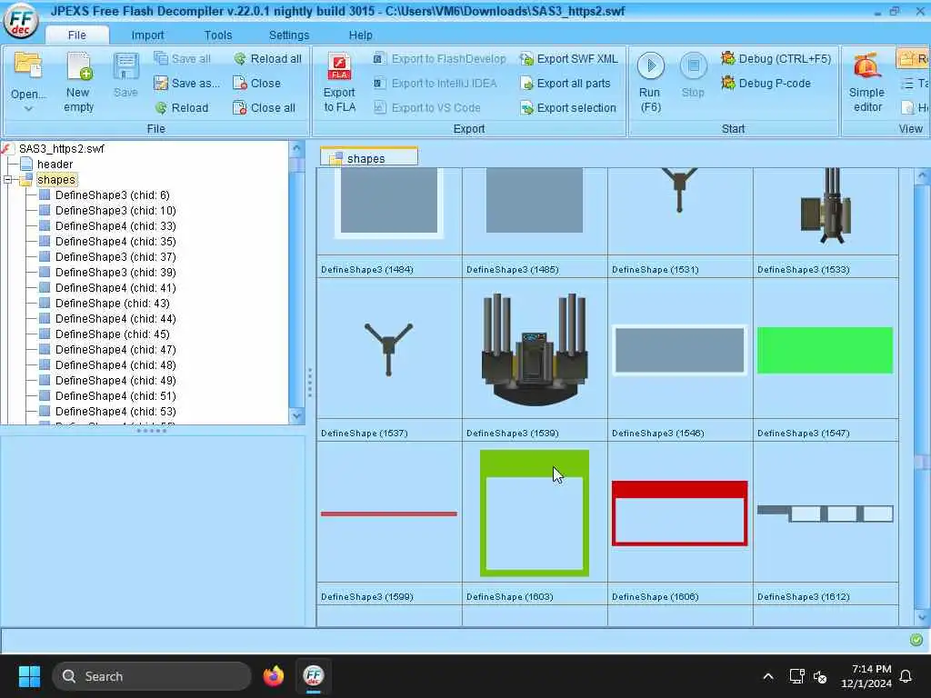Select the shapes folder node
The image size is (931, 698).
tap(55, 179)
